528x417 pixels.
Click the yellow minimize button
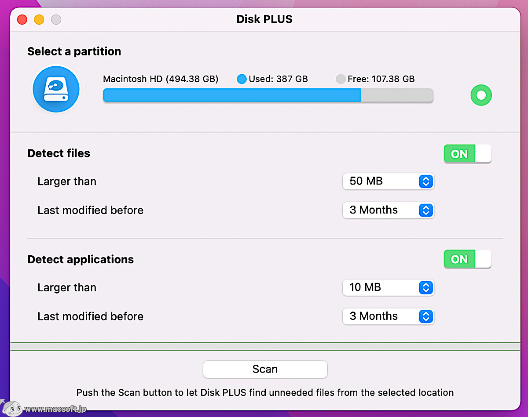[x=39, y=19]
